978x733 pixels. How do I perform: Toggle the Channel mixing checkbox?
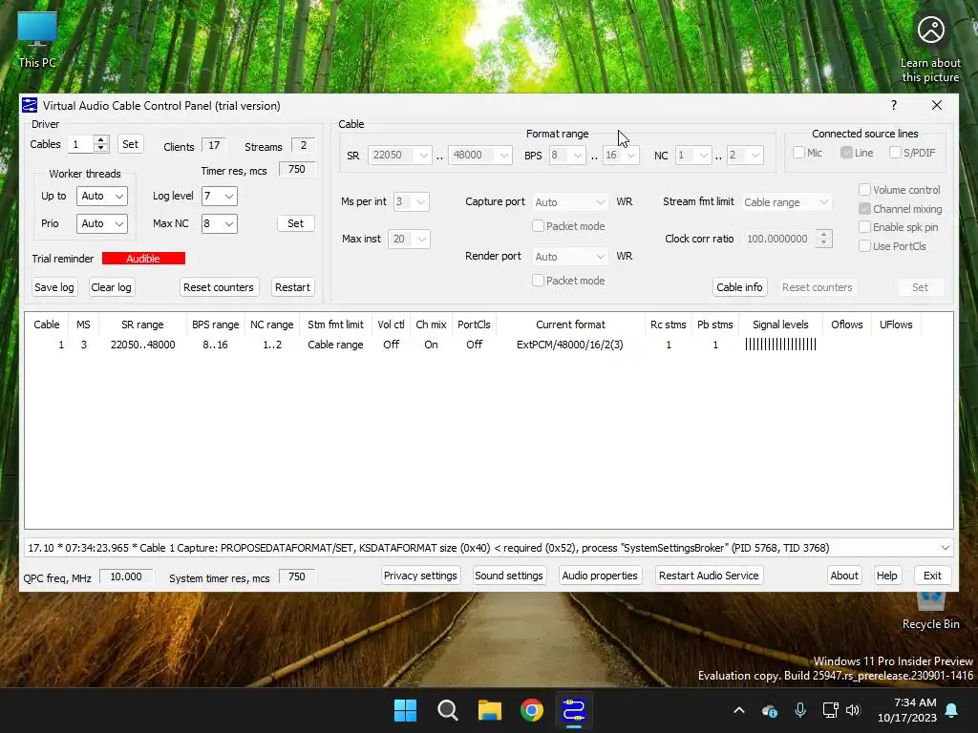click(864, 208)
